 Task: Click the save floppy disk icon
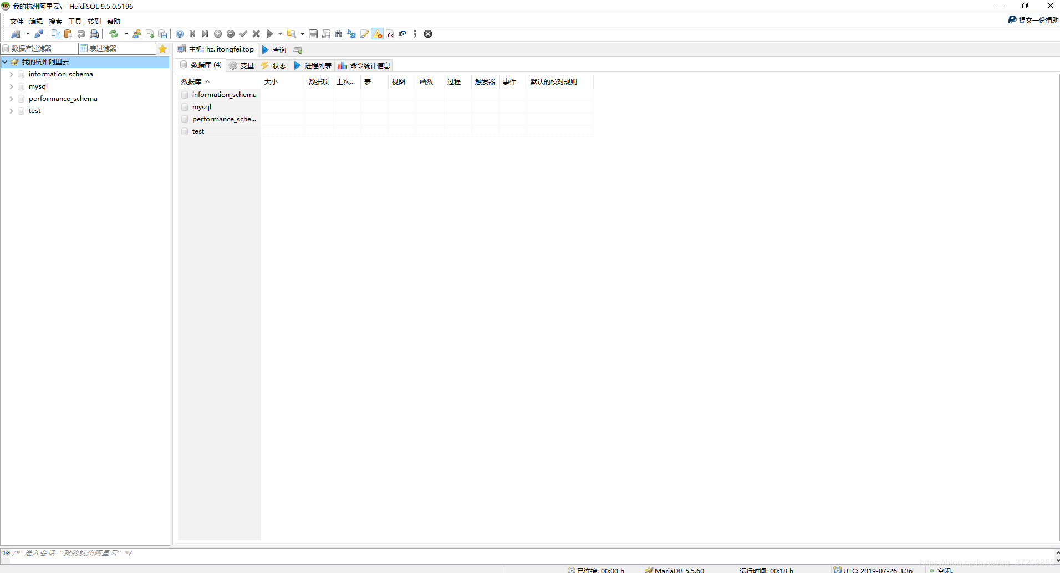pyautogui.click(x=313, y=34)
